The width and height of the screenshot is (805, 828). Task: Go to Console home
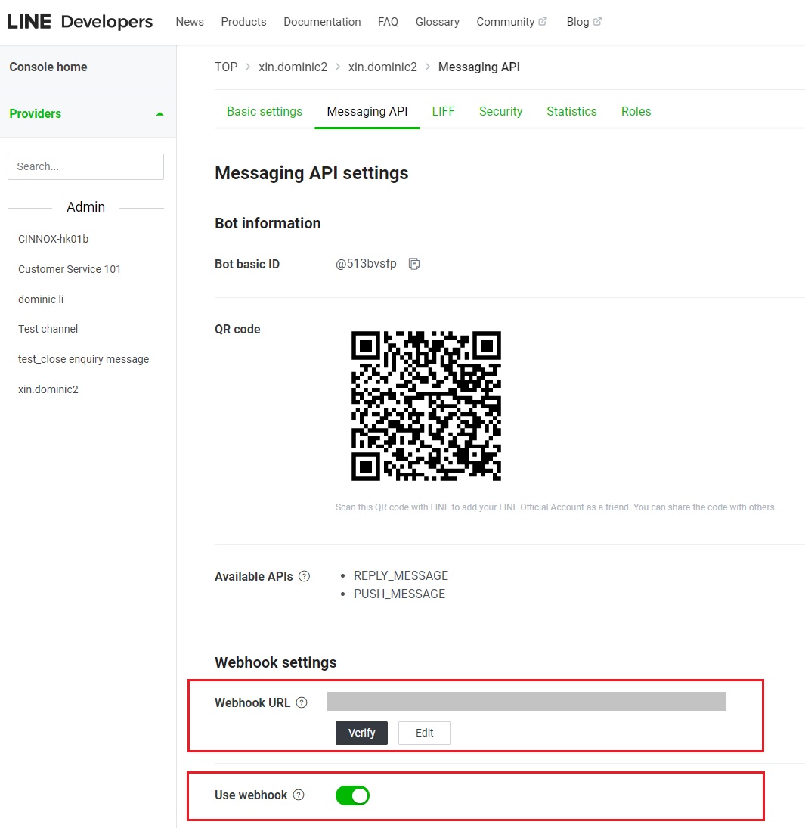(x=48, y=67)
